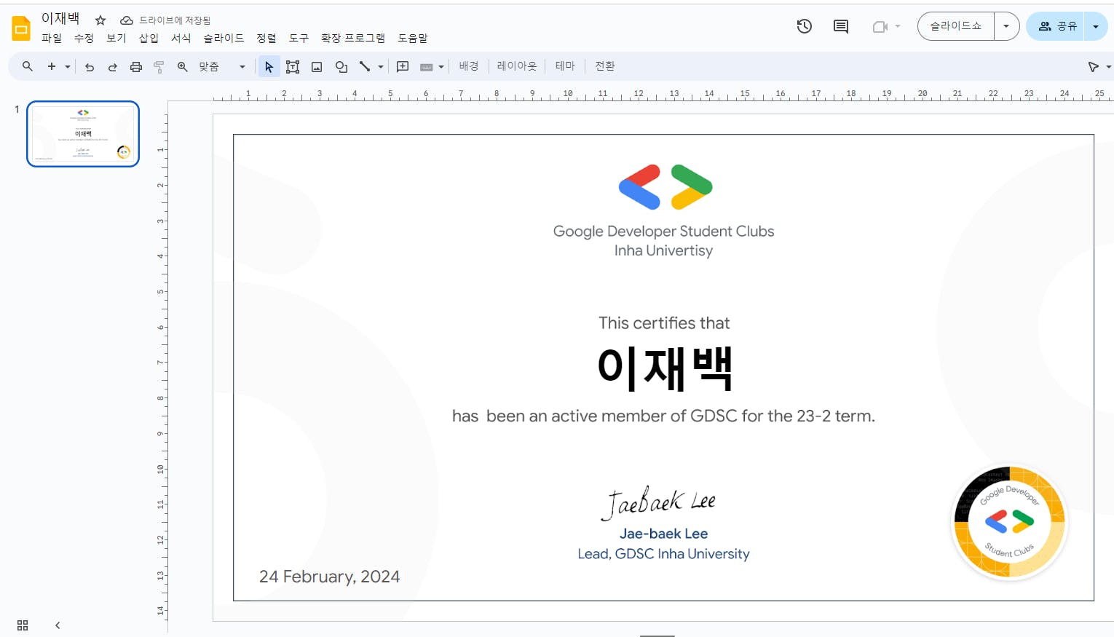Viewport: 1114px width, 637px height.
Task: Open the Google Slides home logo
Action: [x=21, y=28]
